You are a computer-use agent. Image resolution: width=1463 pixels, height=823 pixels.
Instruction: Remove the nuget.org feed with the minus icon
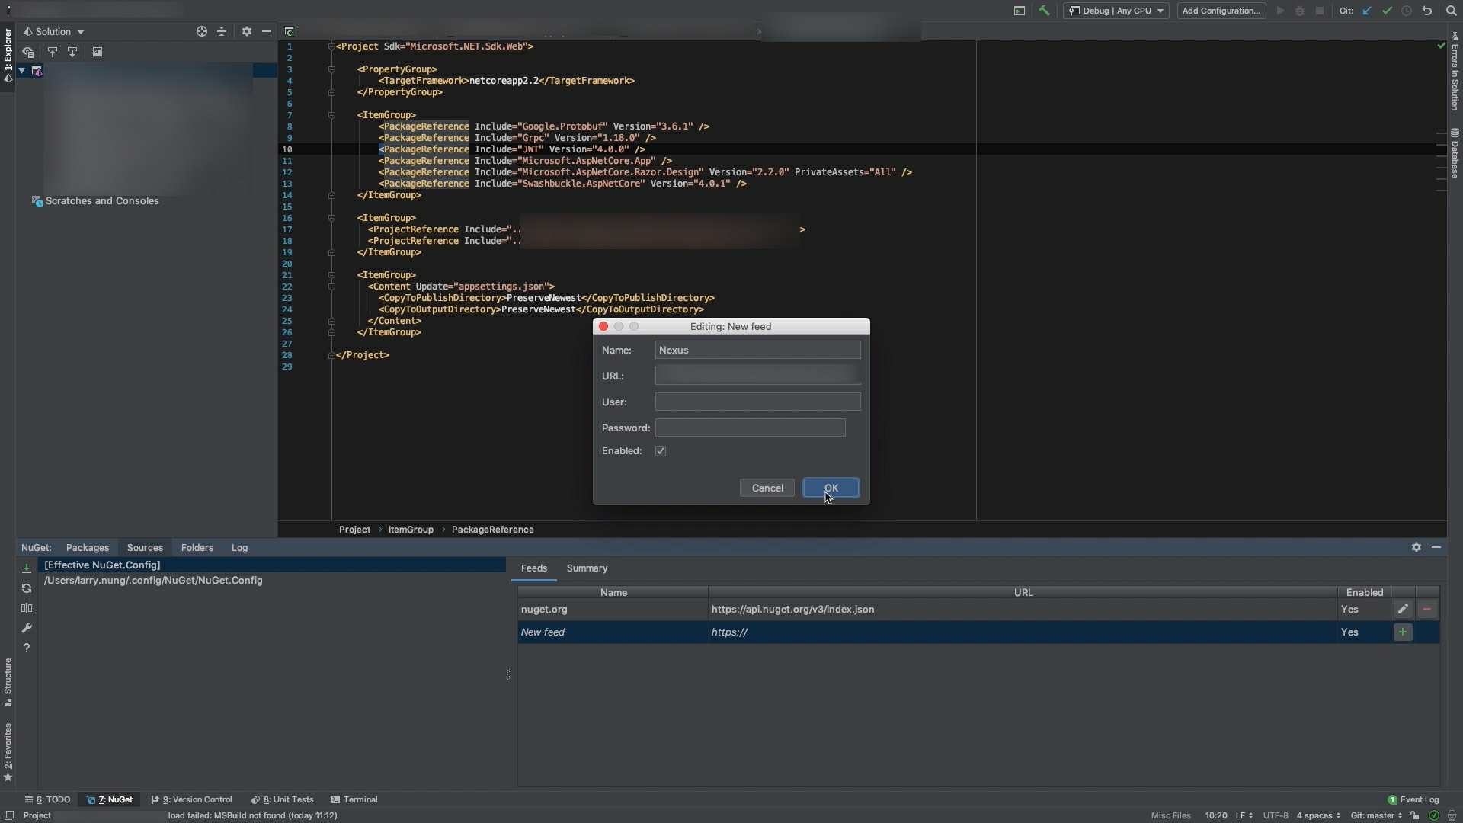[x=1427, y=609]
